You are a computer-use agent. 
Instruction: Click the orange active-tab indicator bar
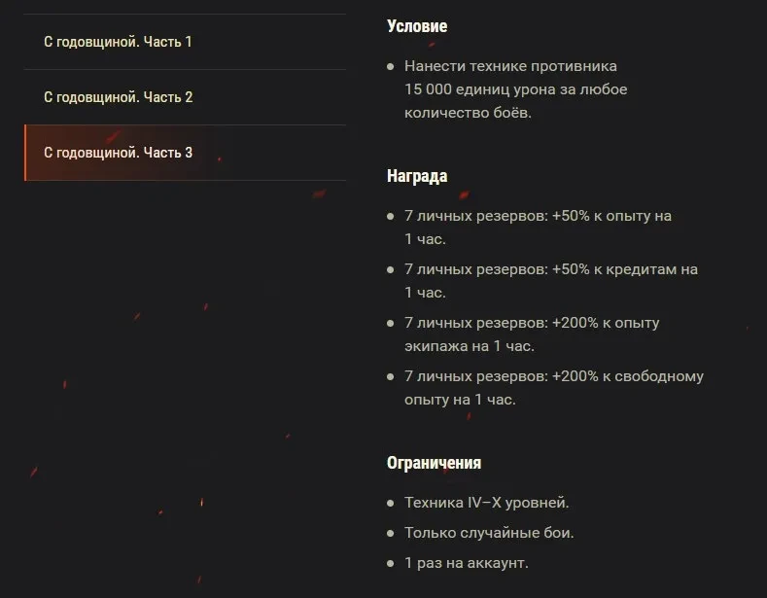pos(25,153)
